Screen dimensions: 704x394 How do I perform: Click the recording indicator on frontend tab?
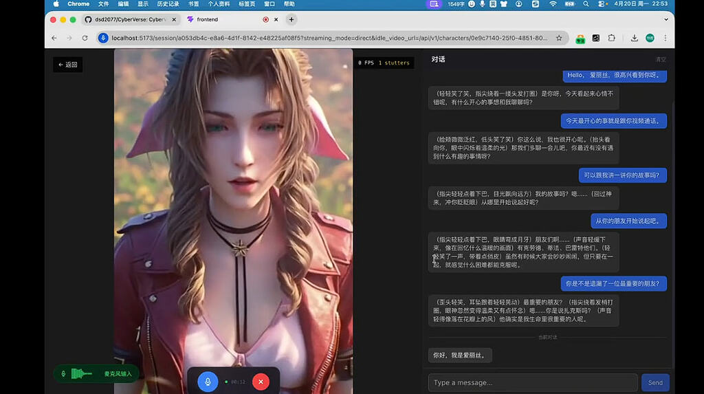click(265, 19)
